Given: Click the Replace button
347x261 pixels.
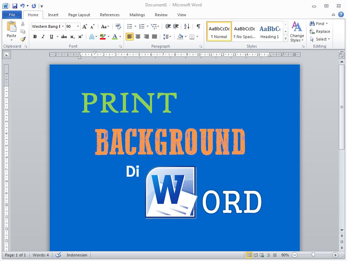Looking at the screenshot, I should click(x=320, y=31).
